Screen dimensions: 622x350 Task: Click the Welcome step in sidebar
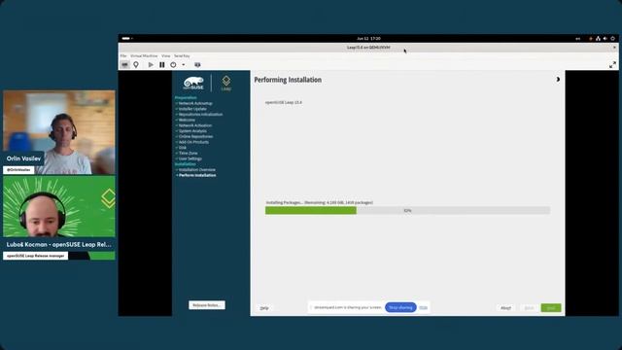(x=187, y=120)
